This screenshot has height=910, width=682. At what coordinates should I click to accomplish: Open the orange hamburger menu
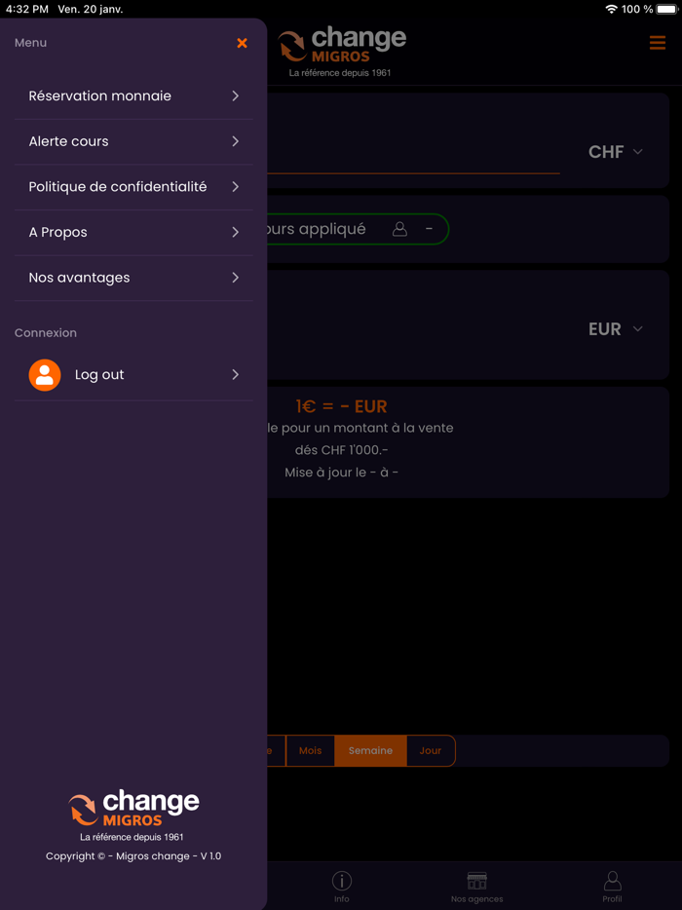[x=658, y=43]
